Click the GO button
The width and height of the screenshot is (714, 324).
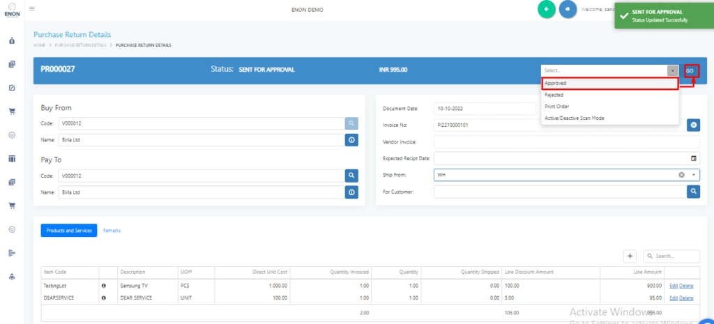click(691, 71)
